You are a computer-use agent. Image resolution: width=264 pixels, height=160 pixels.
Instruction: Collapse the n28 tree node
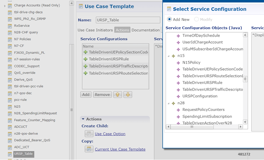point(169,103)
